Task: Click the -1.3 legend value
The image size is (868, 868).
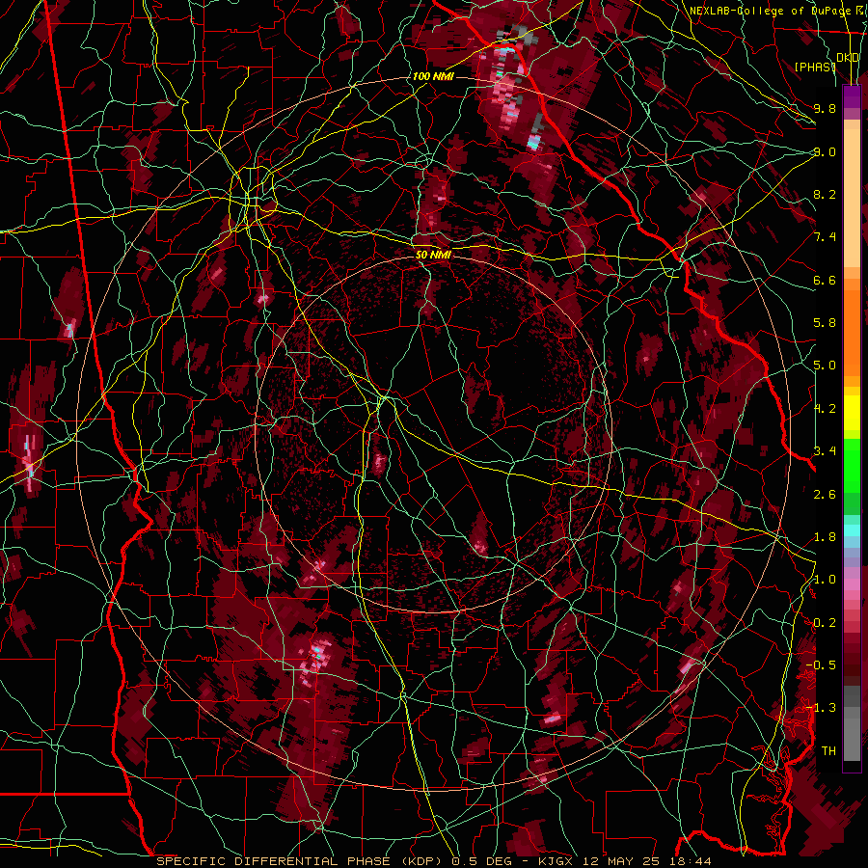Action: click(x=822, y=708)
